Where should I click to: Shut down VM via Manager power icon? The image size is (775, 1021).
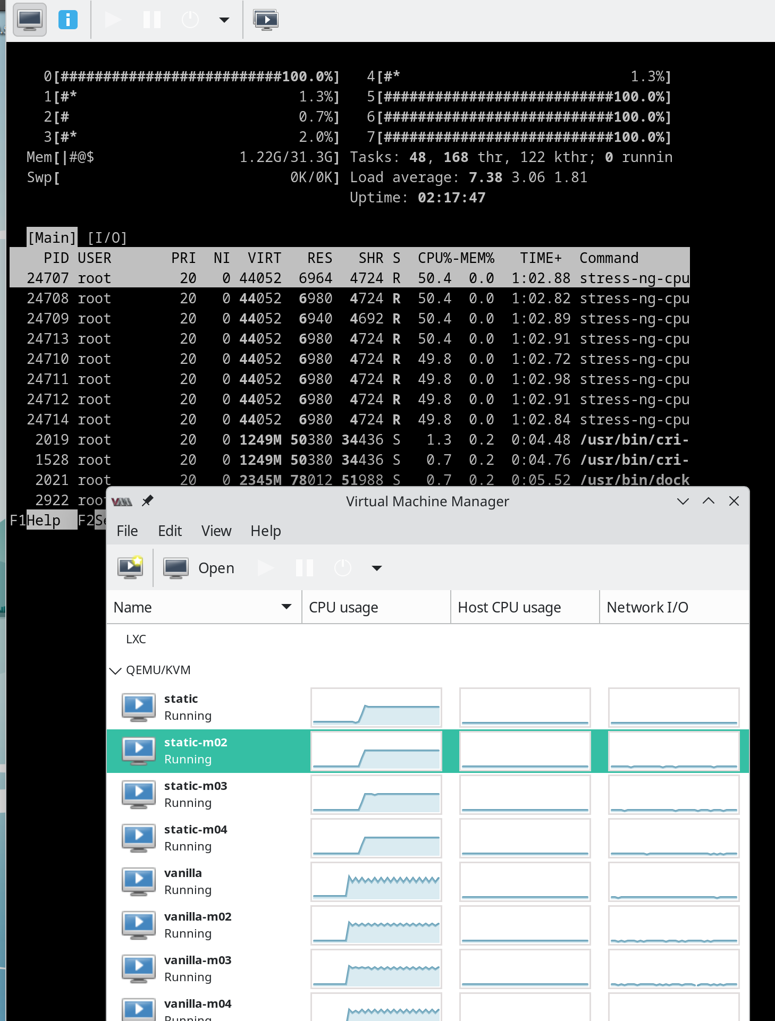(343, 568)
